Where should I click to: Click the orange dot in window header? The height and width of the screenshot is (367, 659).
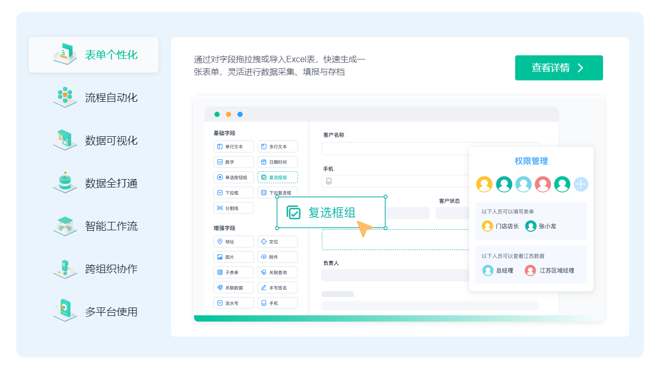coord(229,114)
